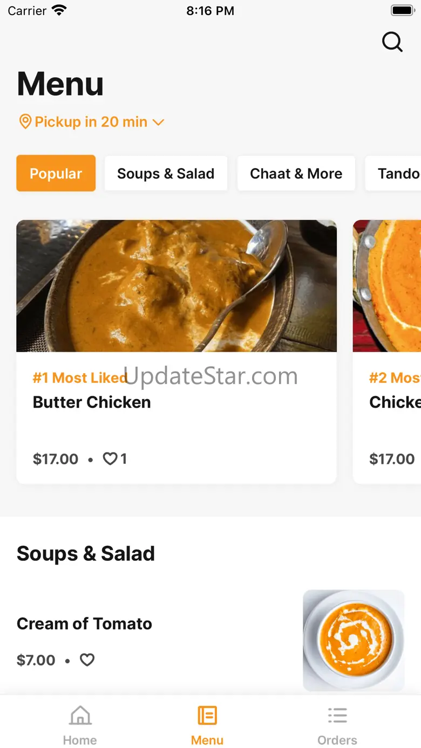Expand pickup time chevron
Image resolution: width=421 pixels, height=748 pixels.
click(158, 122)
